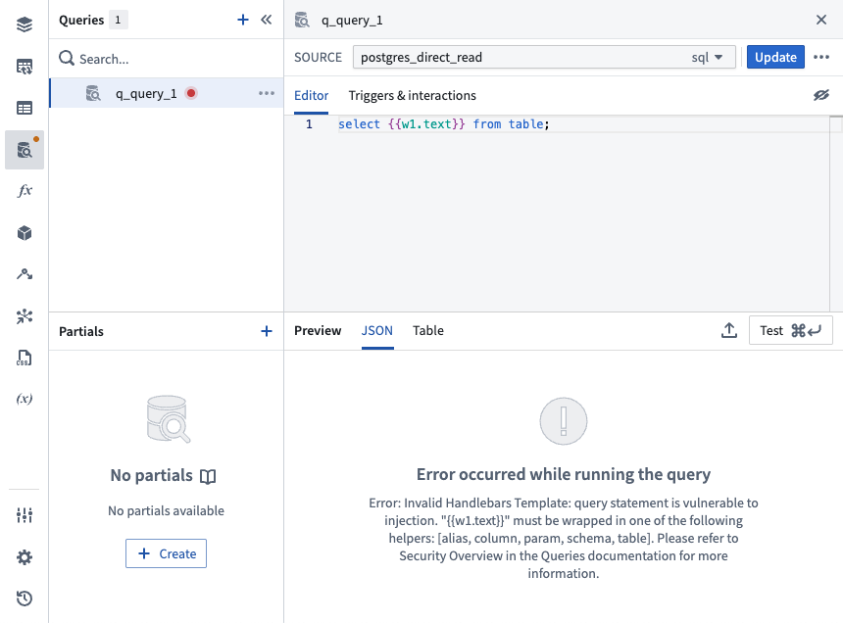Click the Test button

pyautogui.click(x=790, y=330)
